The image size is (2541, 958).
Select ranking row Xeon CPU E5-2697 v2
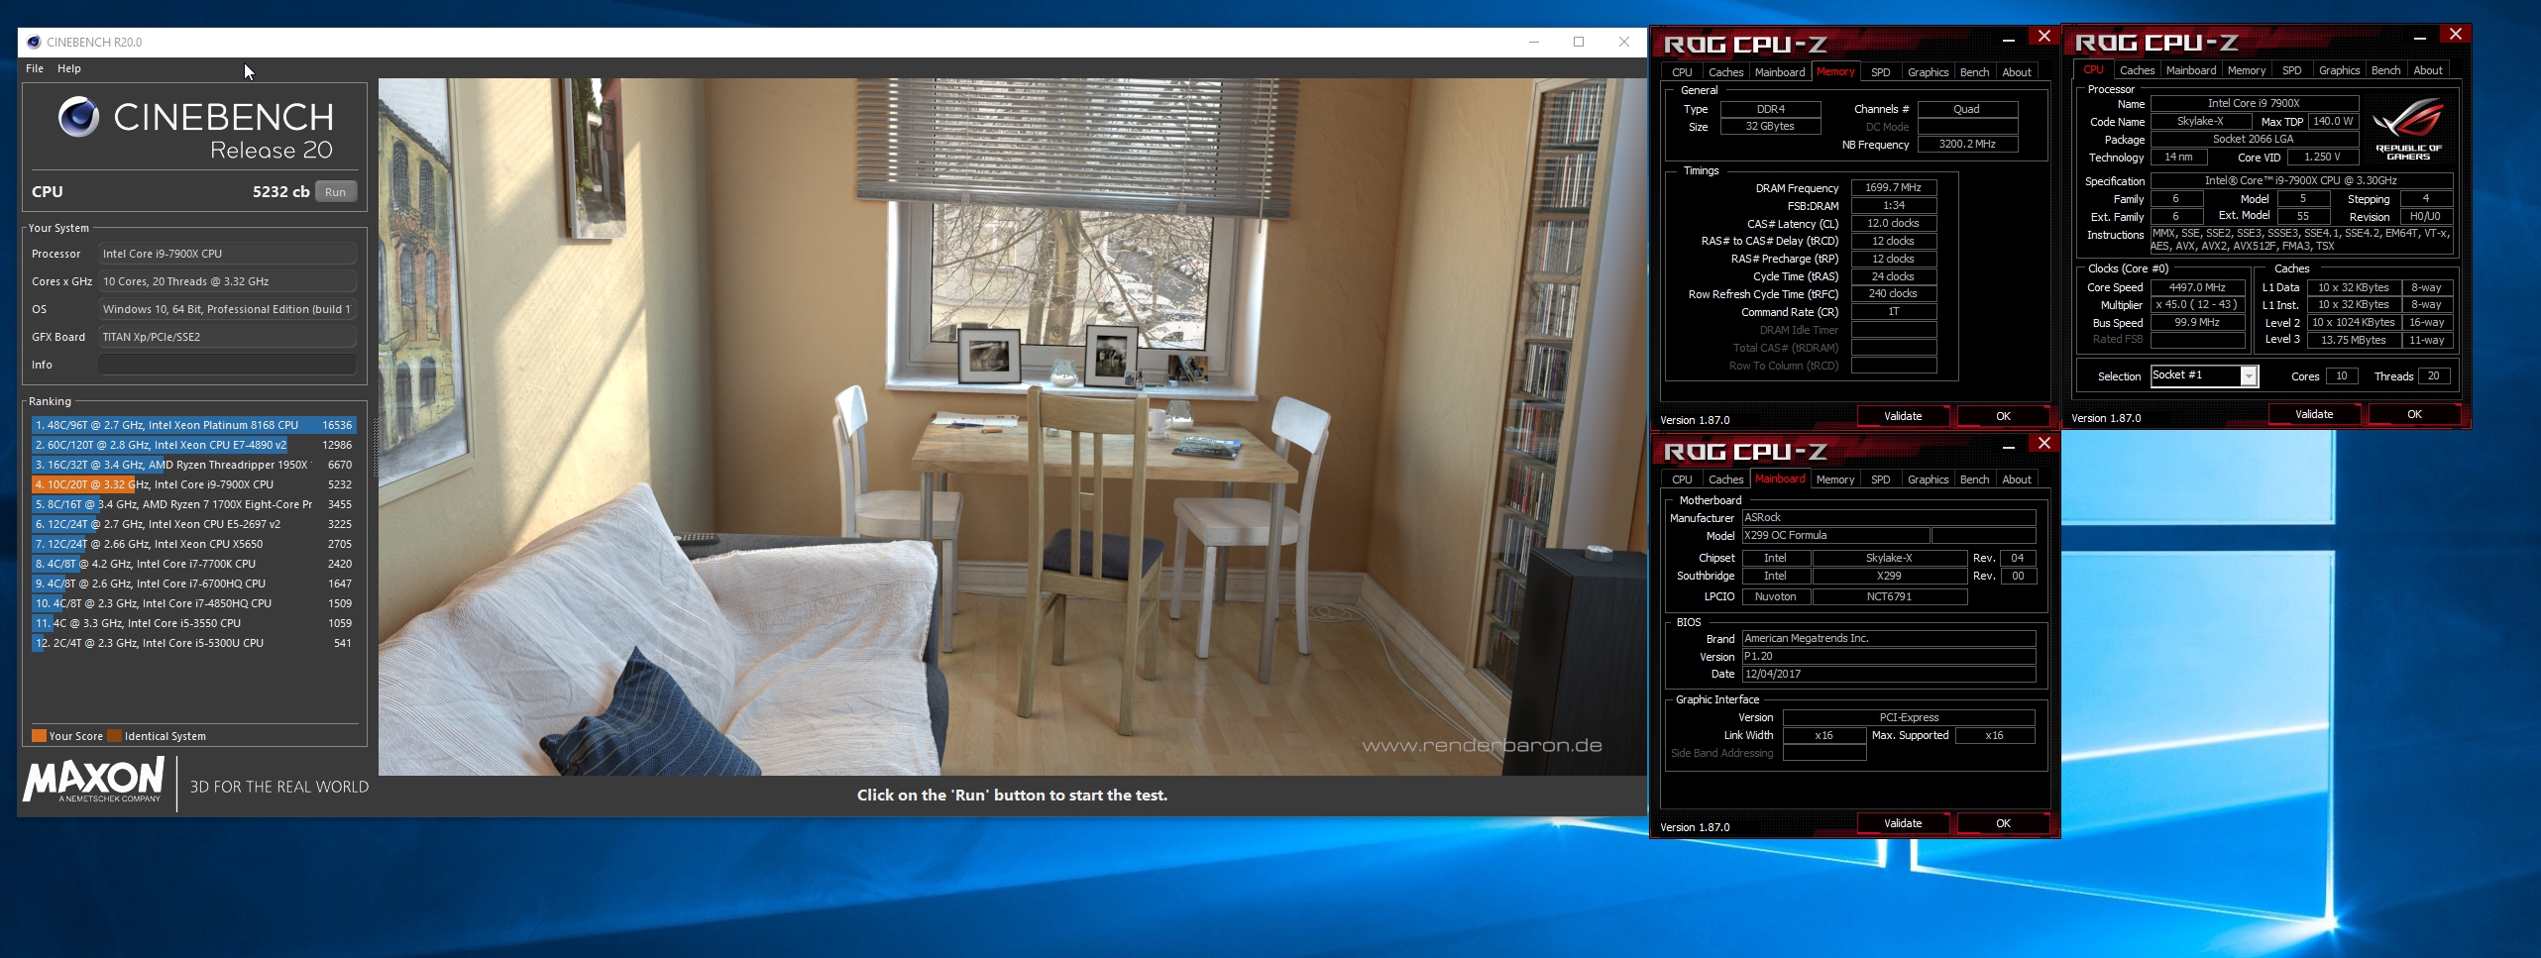point(193,524)
